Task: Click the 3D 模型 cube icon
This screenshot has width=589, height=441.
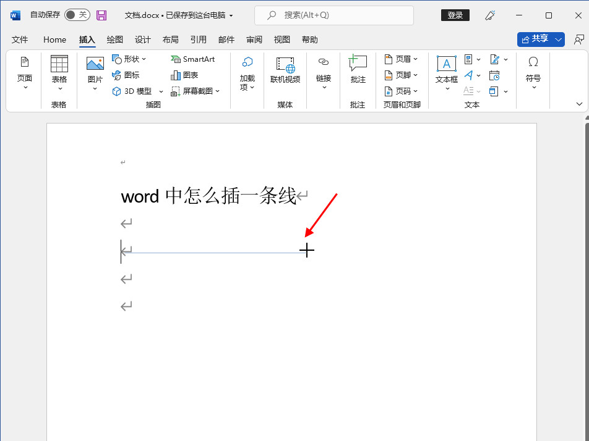Action: pos(117,91)
